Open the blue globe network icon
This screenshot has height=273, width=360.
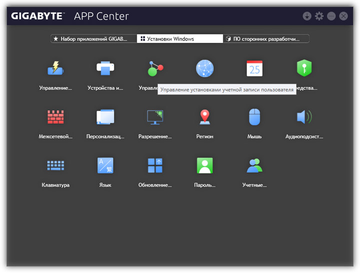[x=205, y=68]
